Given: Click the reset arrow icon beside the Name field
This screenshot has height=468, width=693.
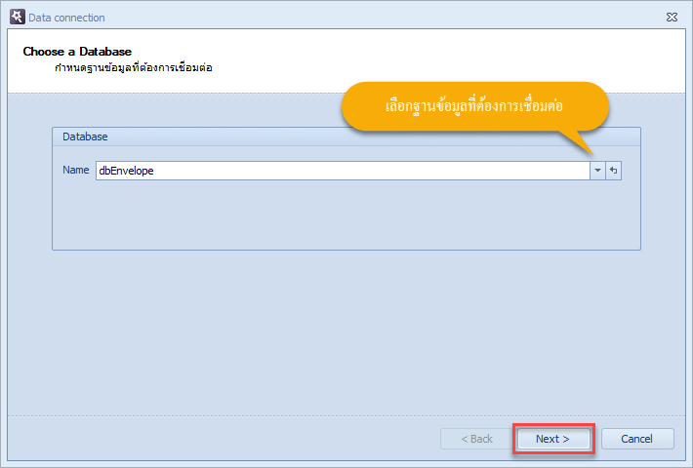Looking at the screenshot, I should pos(613,171).
